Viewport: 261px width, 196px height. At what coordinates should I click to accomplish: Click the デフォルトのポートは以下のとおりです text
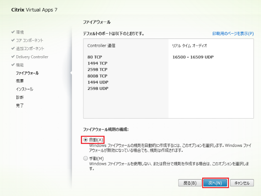[113, 34]
